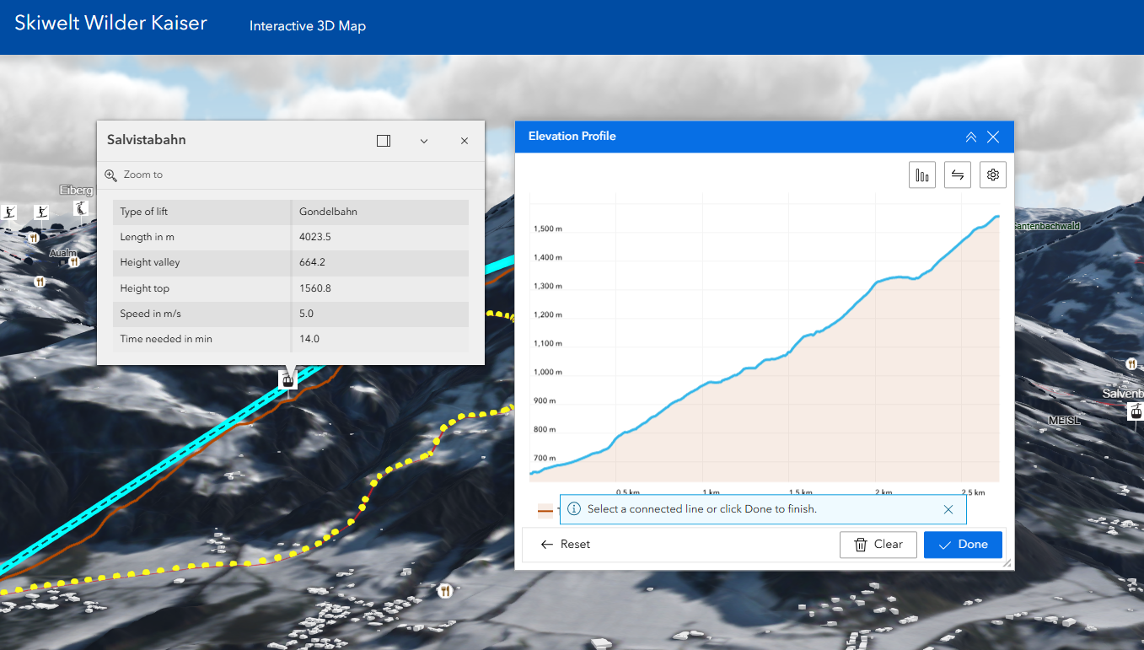The width and height of the screenshot is (1144, 650).
Task: Click the Zoom to magnifier icon
Action: (110, 175)
